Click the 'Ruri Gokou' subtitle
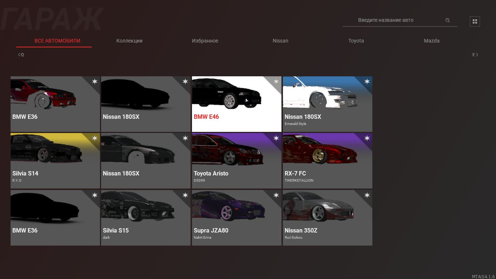This screenshot has height=279, width=496. [x=293, y=238]
